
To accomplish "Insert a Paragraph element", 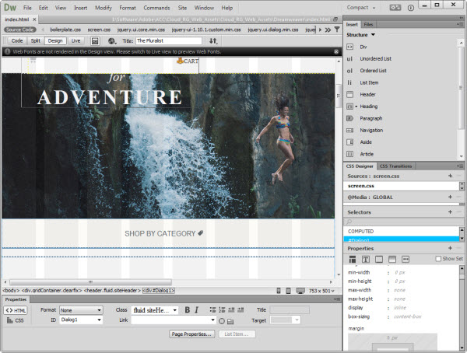I will point(370,118).
